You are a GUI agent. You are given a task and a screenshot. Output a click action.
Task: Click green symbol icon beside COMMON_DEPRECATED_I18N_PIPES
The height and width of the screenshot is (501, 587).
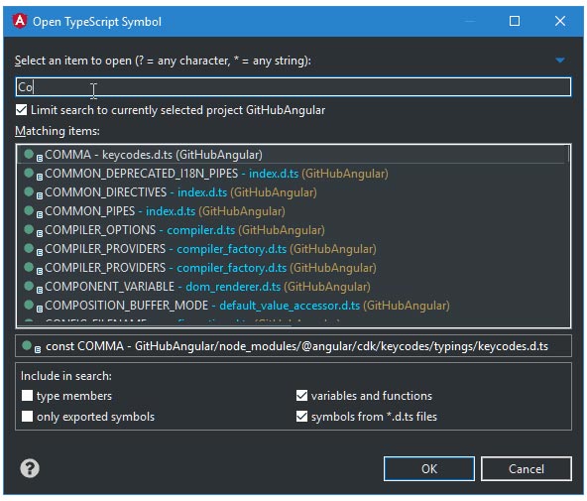pyautogui.click(x=29, y=173)
